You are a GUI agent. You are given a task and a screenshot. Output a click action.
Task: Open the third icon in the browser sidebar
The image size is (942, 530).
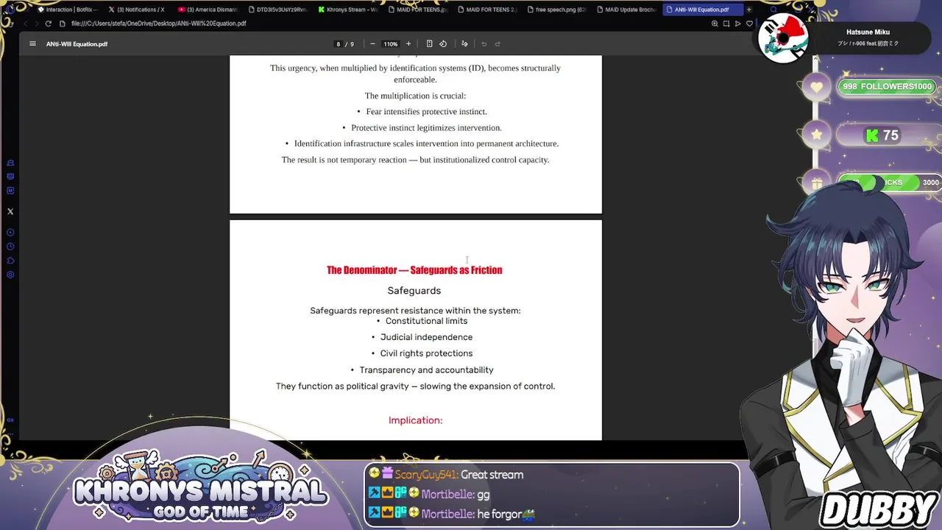pos(10,191)
